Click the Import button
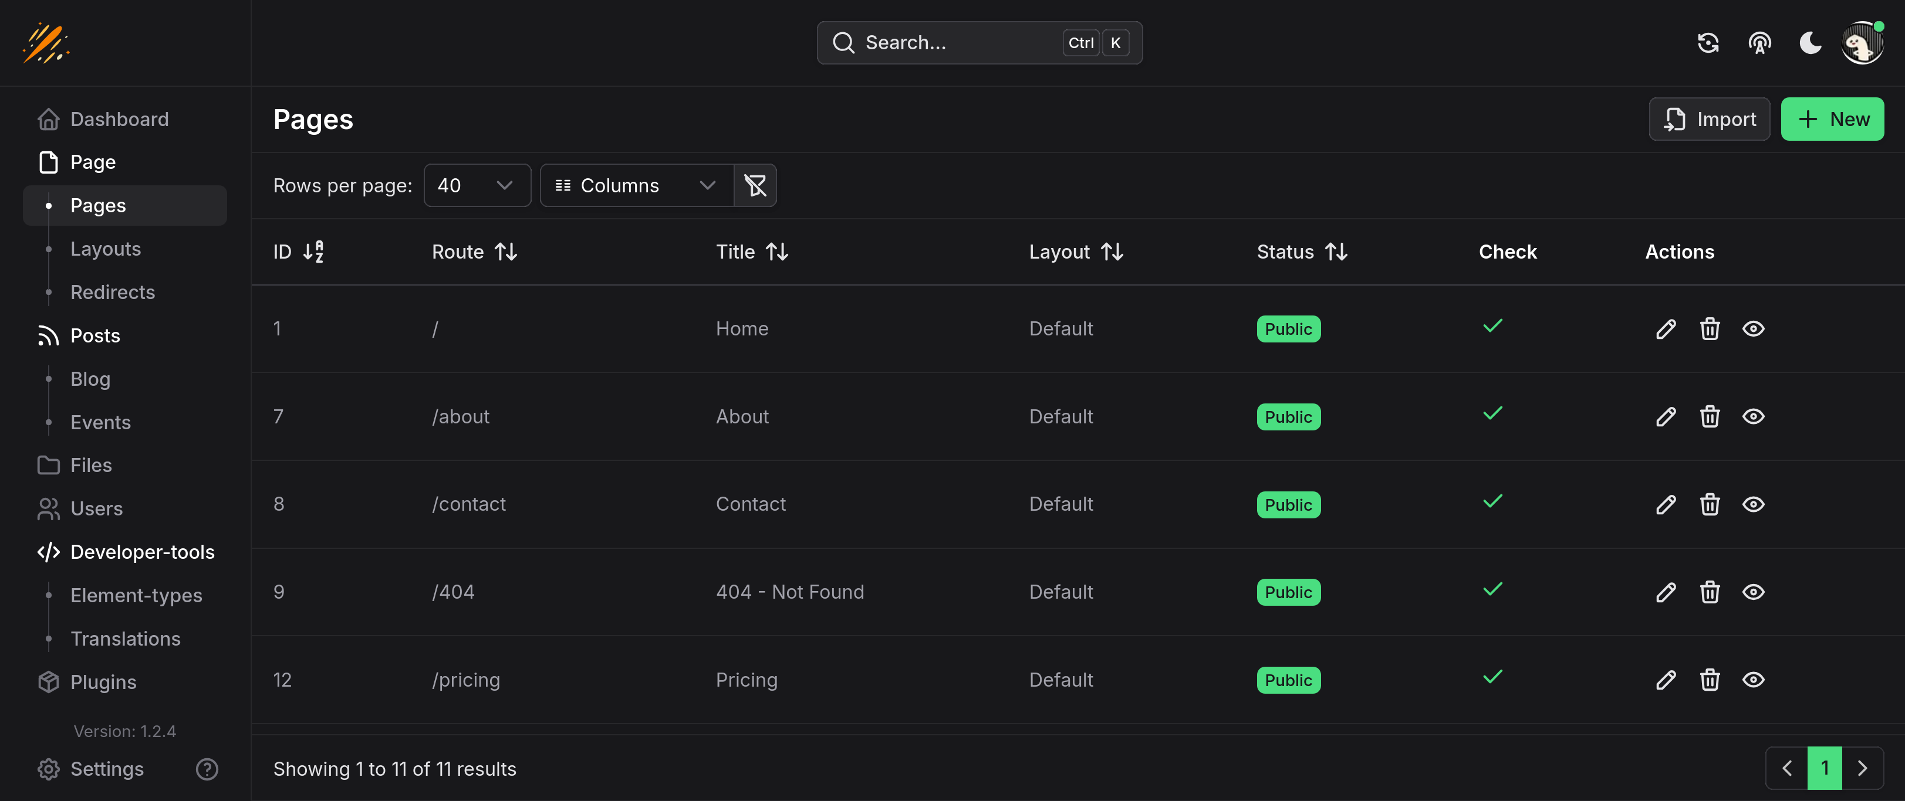Image resolution: width=1905 pixels, height=801 pixels. 1709,119
